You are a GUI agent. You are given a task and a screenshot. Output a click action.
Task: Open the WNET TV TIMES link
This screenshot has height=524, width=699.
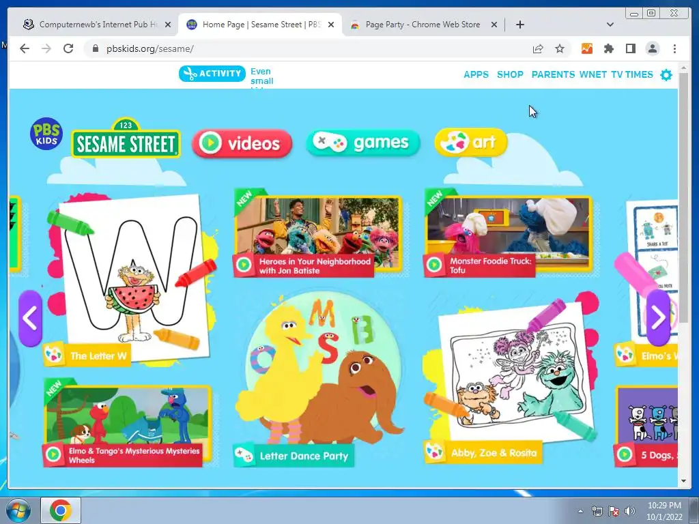pos(616,74)
